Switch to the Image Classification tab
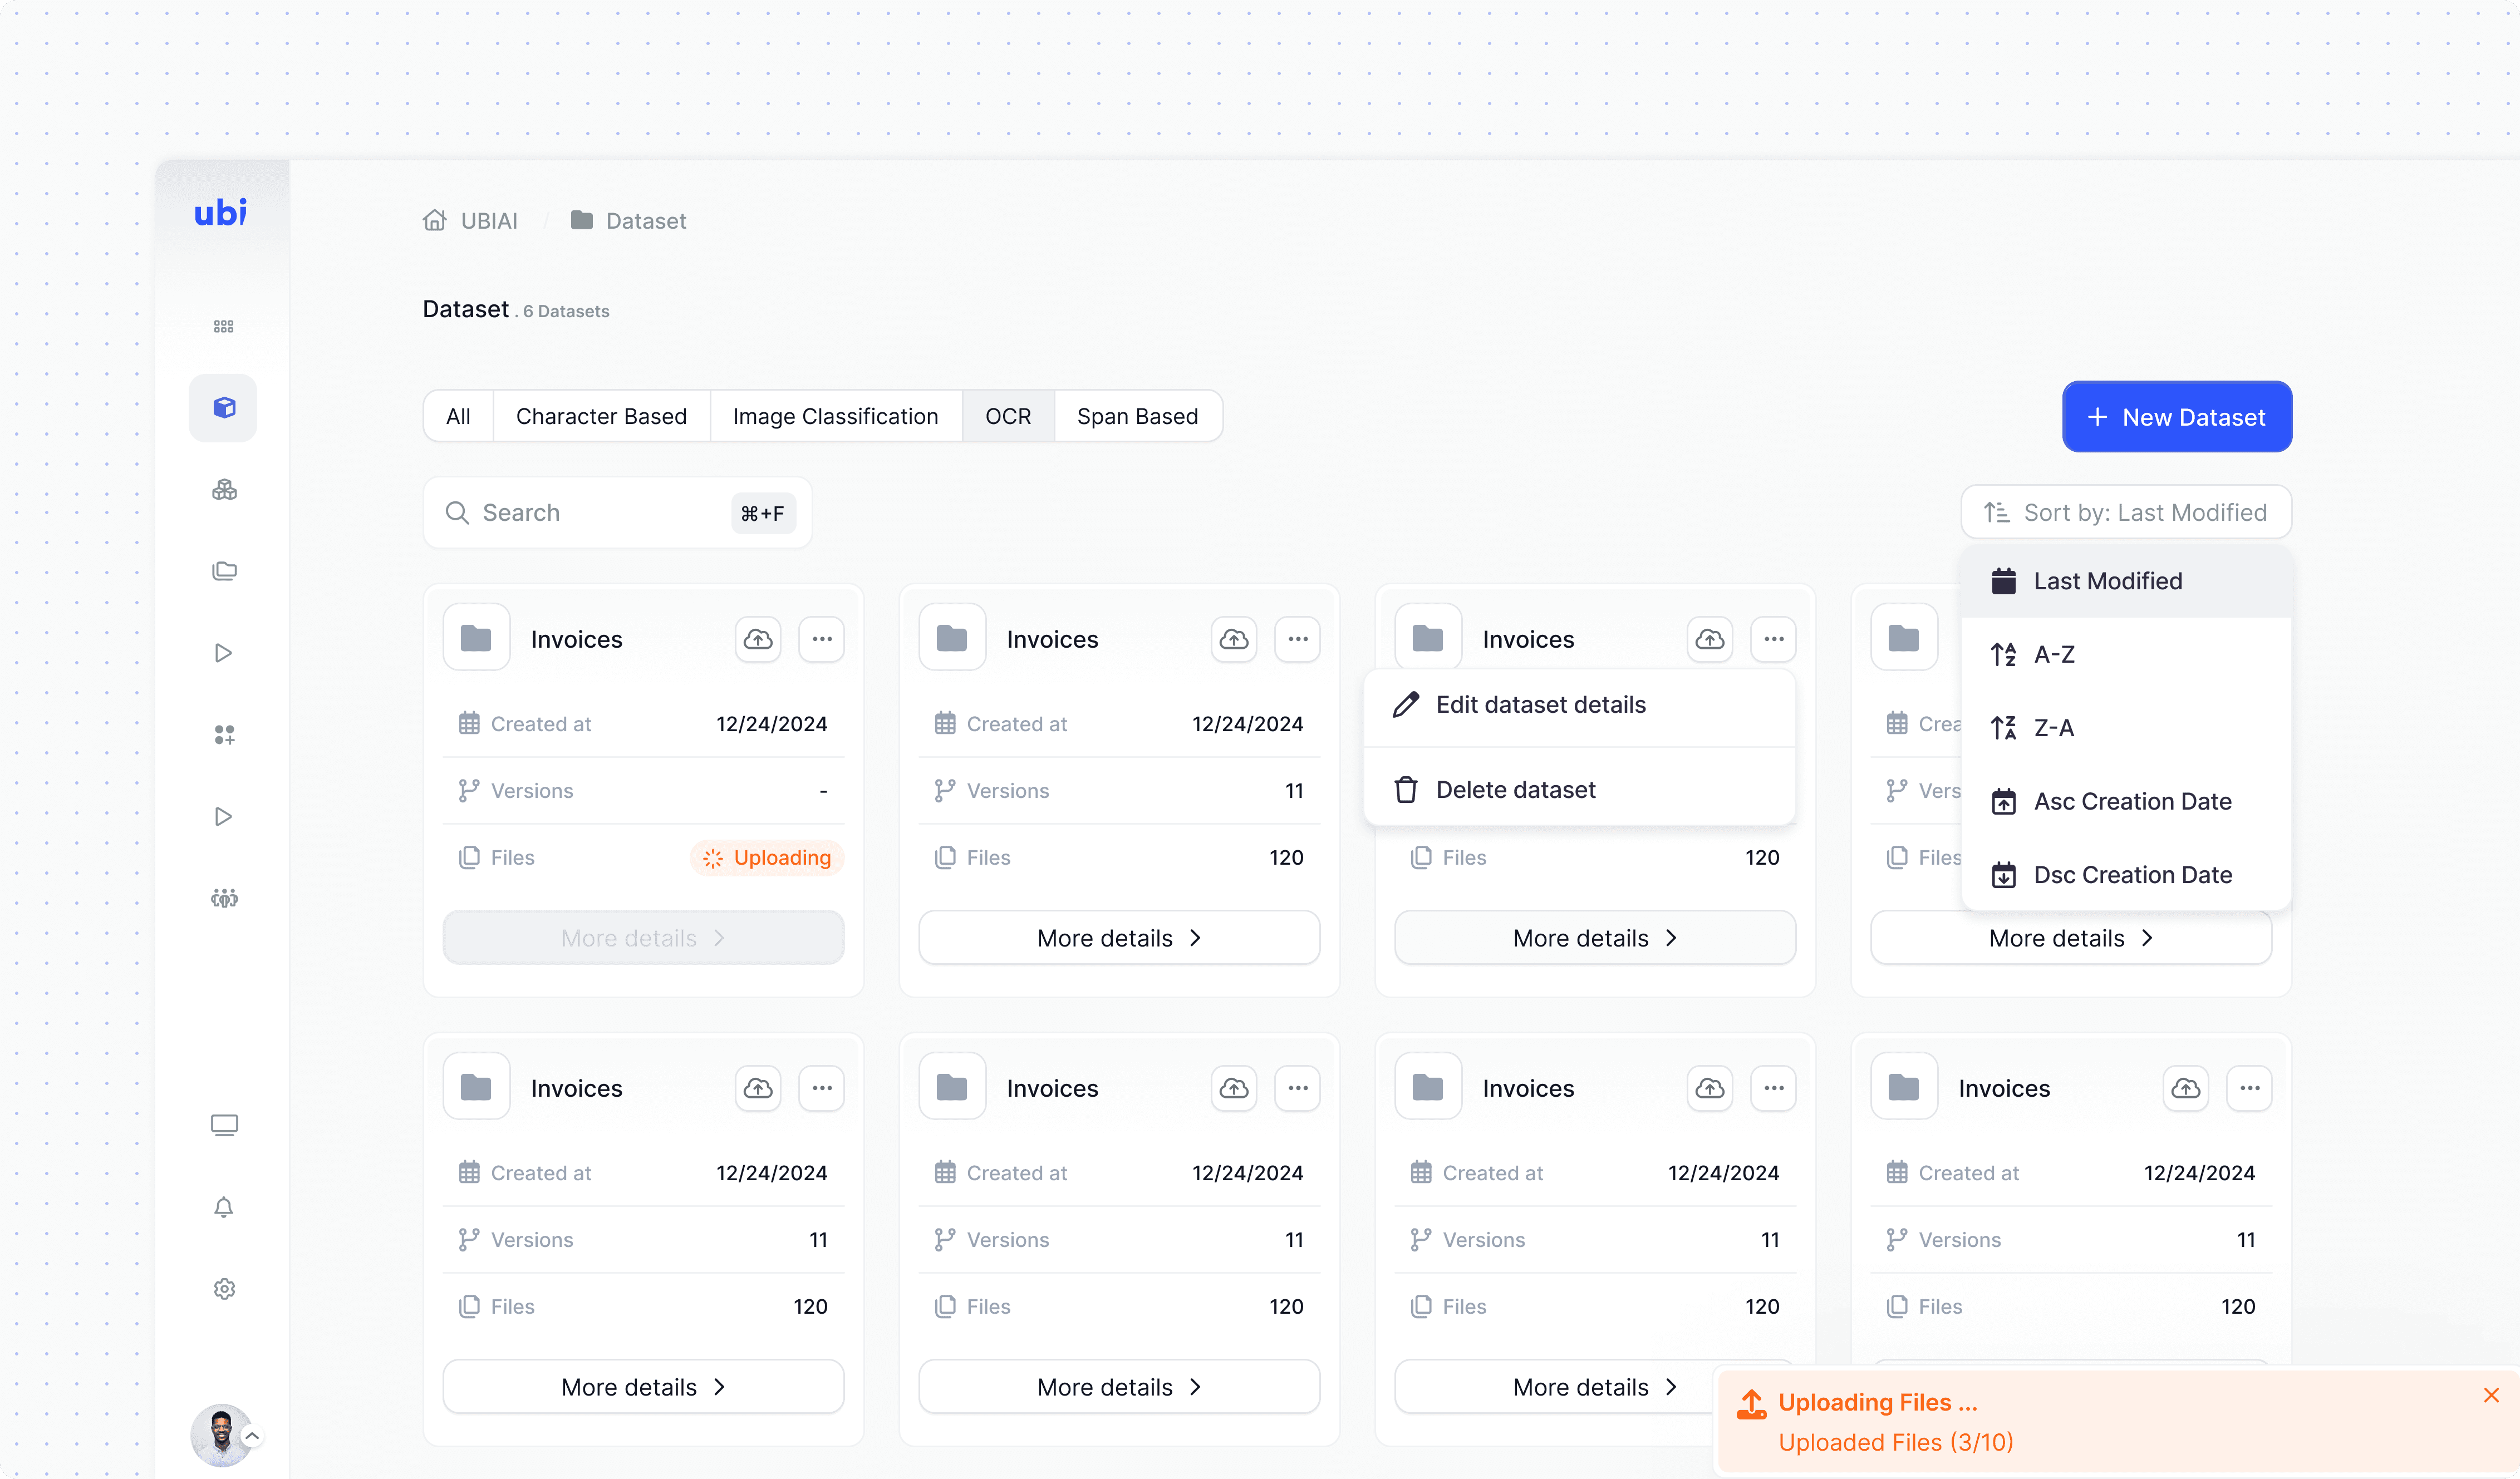2520x1479 pixels. (x=835, y=417)
